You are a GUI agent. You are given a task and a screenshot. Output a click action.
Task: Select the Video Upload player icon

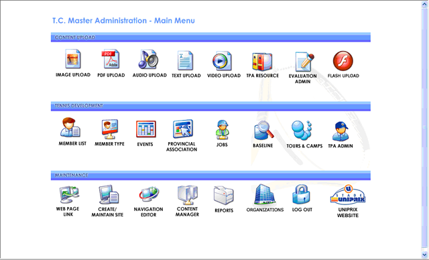[222, 61]
